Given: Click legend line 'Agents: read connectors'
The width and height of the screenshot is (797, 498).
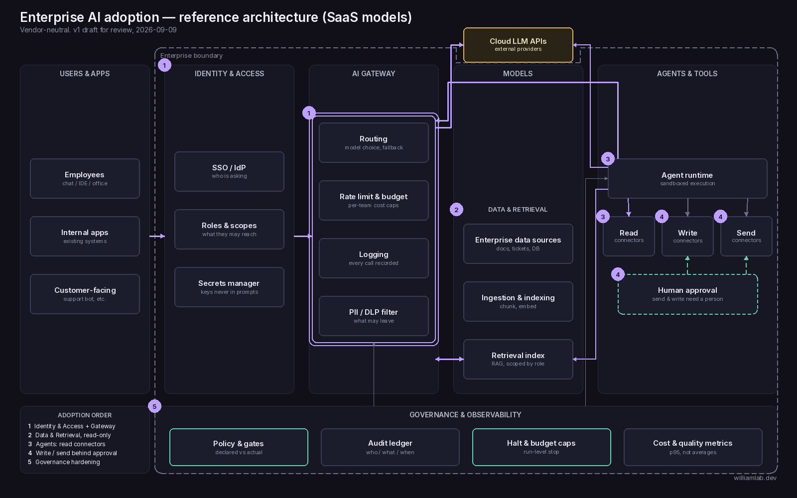Looking at the screenshot, I should tap(70, 444).
